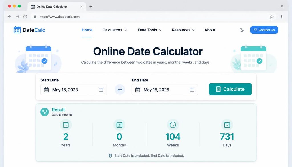292x167 pixels.
Task: Click the Date difference subtitle
Action: 62,115
